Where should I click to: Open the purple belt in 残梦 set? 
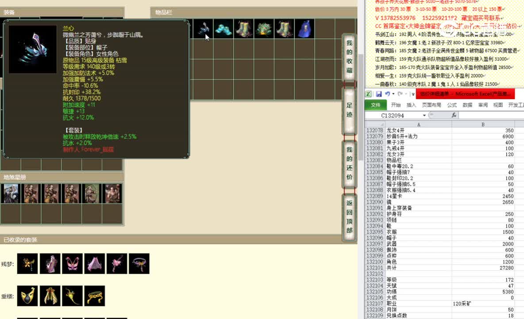[139, 264]
